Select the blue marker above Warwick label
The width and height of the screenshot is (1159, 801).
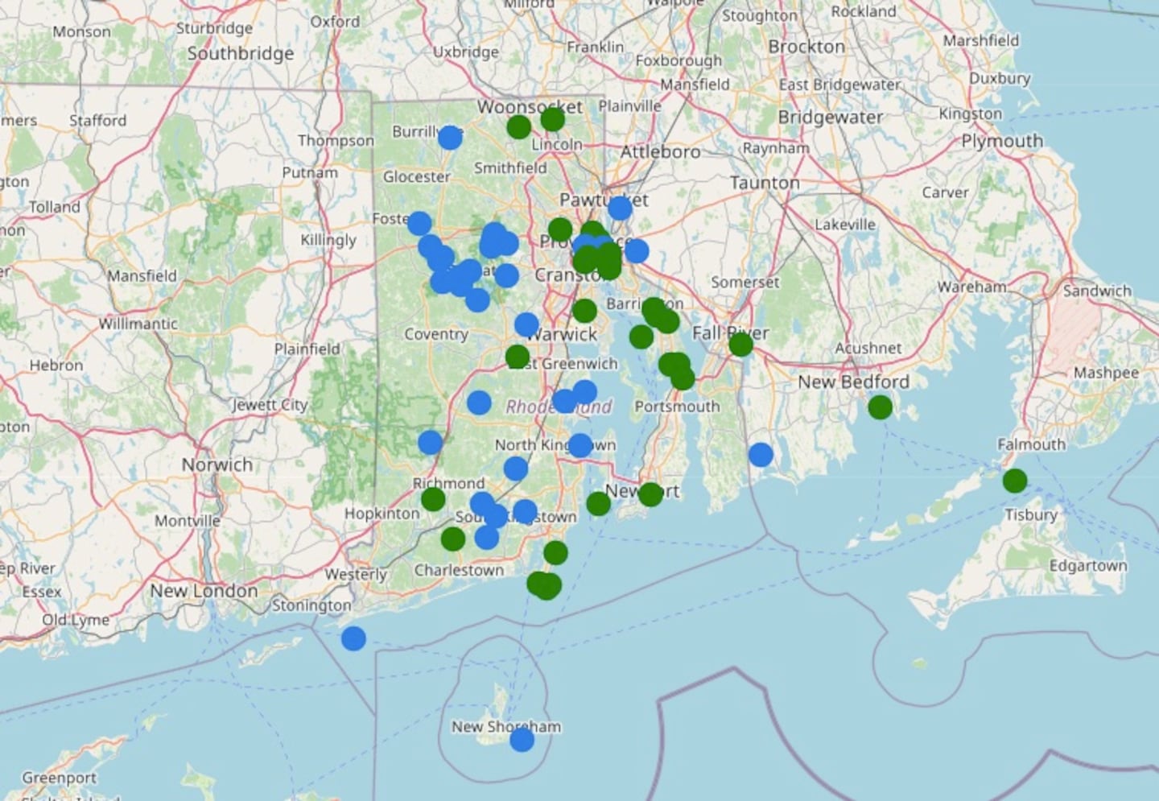[x=526, y=324]
